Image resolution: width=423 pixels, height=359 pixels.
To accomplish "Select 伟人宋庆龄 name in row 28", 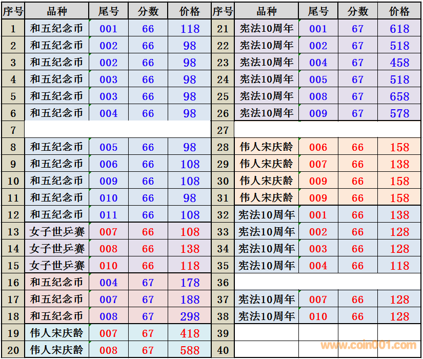I will (266, 147).
